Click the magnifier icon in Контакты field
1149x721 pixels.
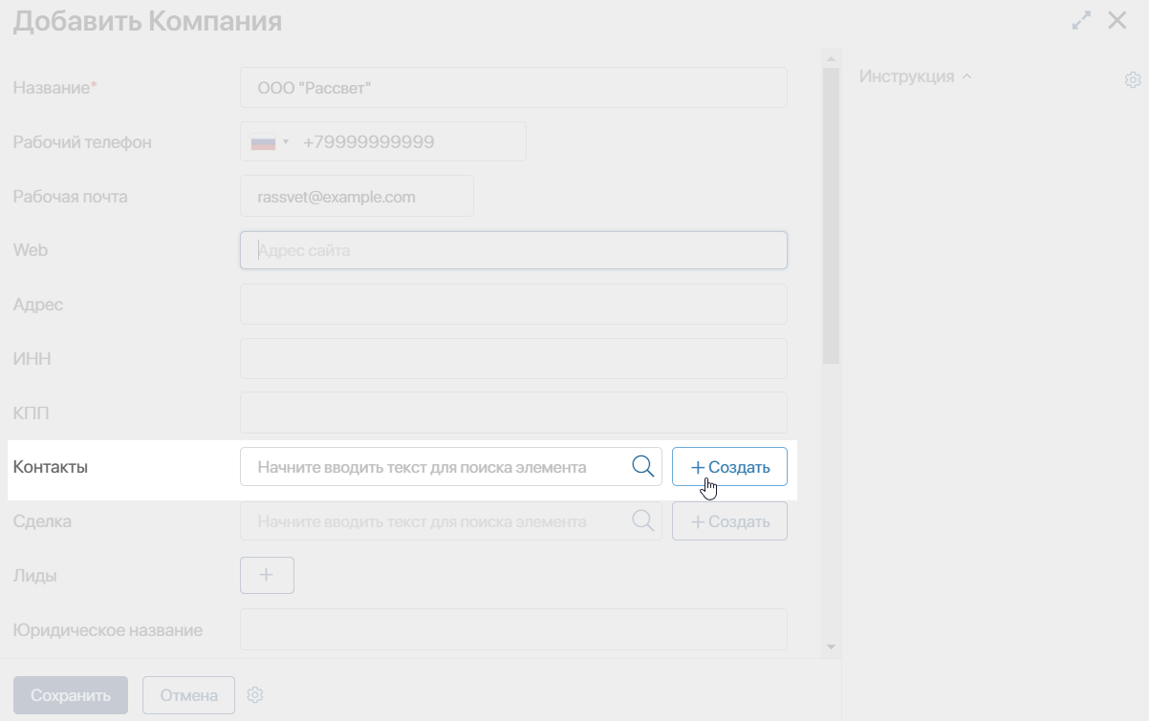point(643,467)
